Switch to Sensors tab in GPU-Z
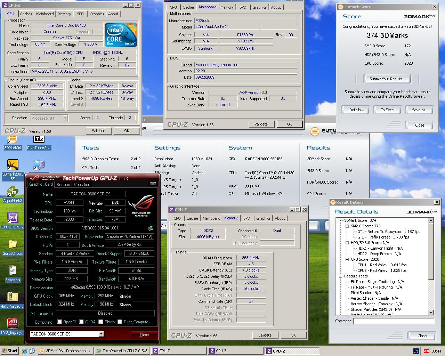Image resolution: width=445 pixels, height=356 pixels. point(63,185)
